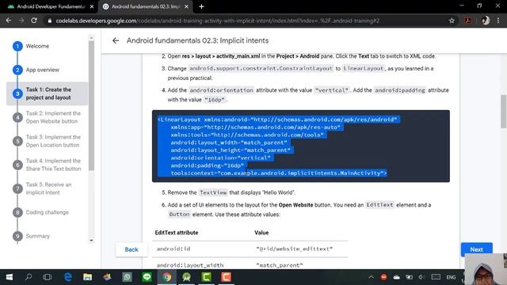507x285 pixels.
Task: Open Task 2: Implement the Open Website button
Action: point(53,117)
